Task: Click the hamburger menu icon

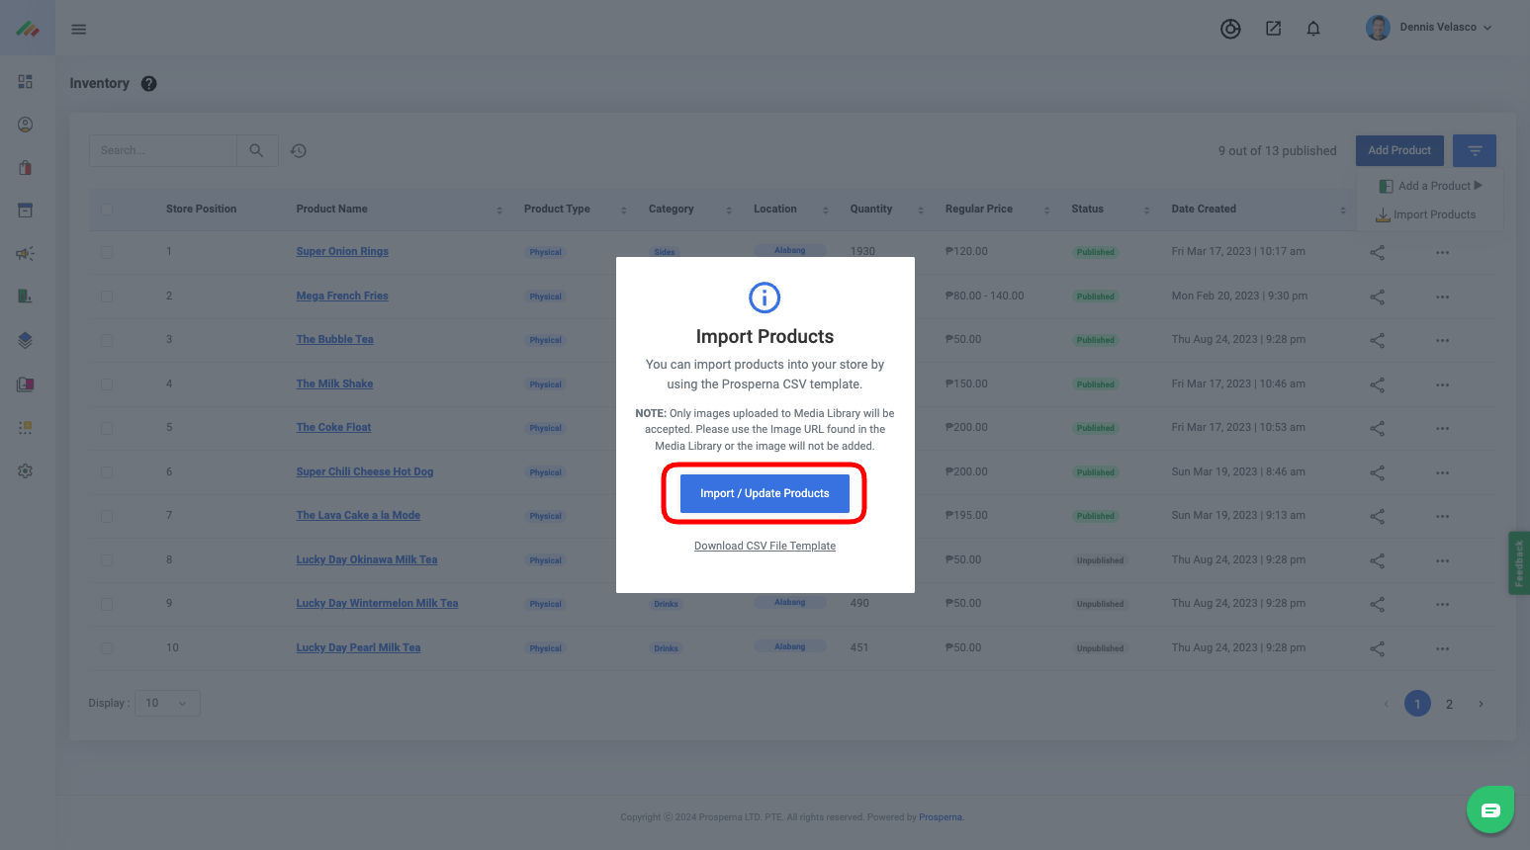Action: pos(79,30)
